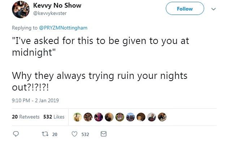Image resolution: width=229 pixels, height=144 pixels.
Task: Click the first liker avatar in the row
Action: (x=77, y=117)
